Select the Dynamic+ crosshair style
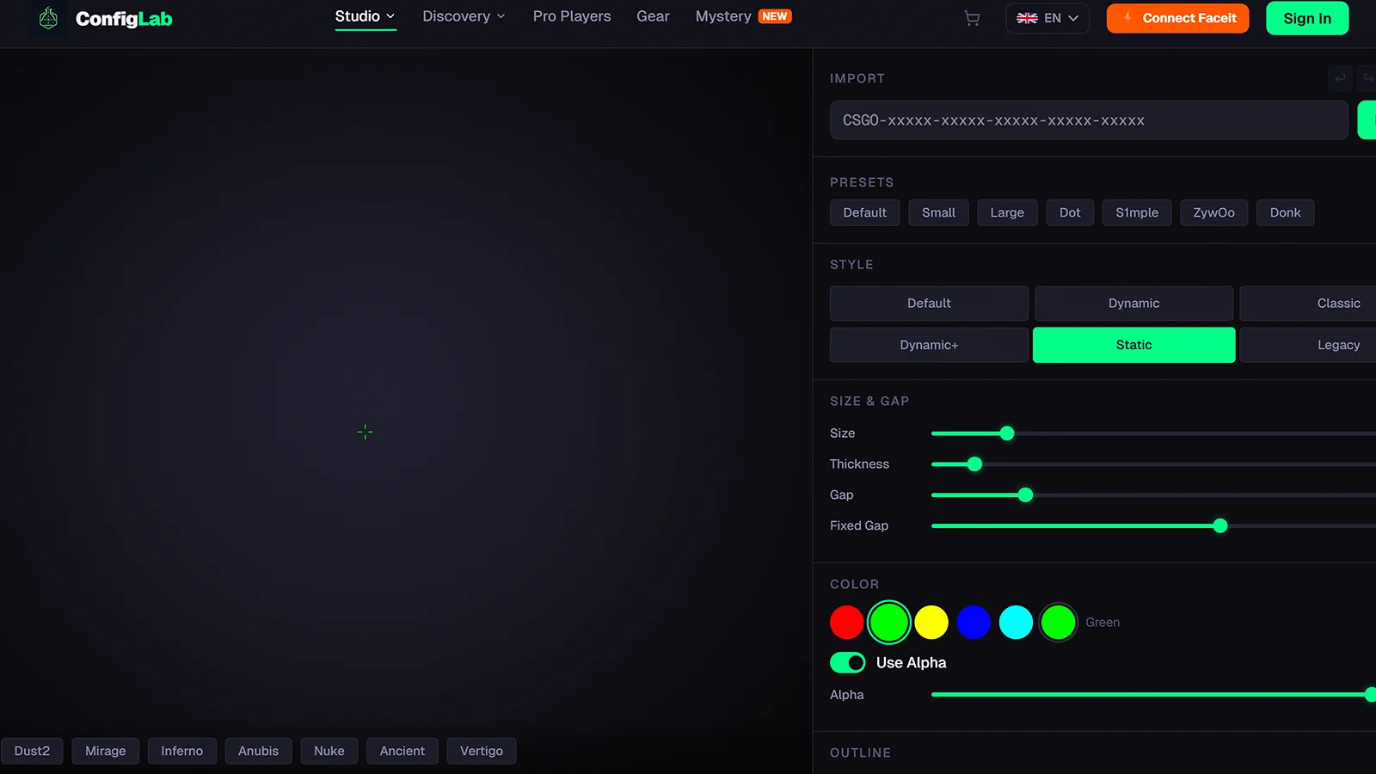 pyautogui.click(x=929, y=345)
